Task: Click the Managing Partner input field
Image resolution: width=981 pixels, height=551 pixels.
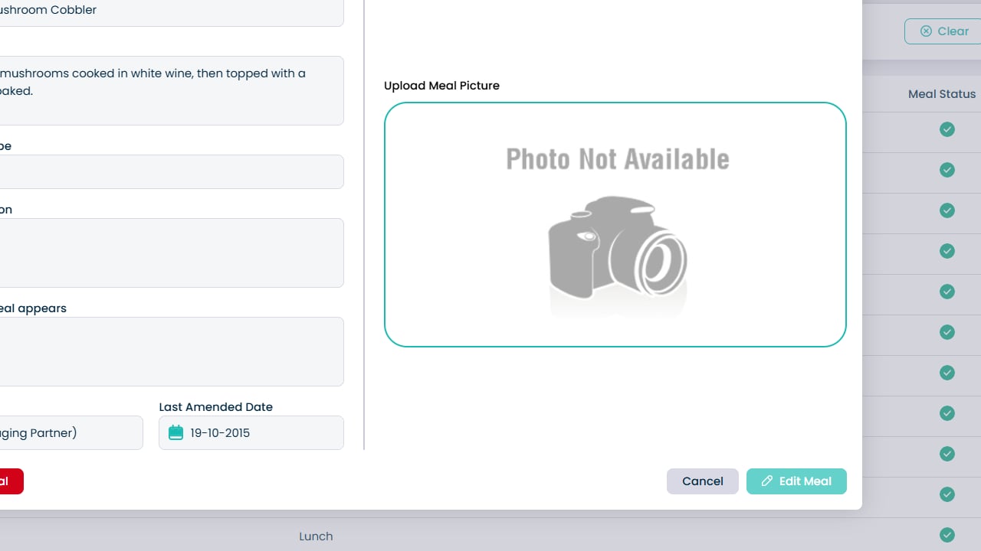Action: [69, 432]
